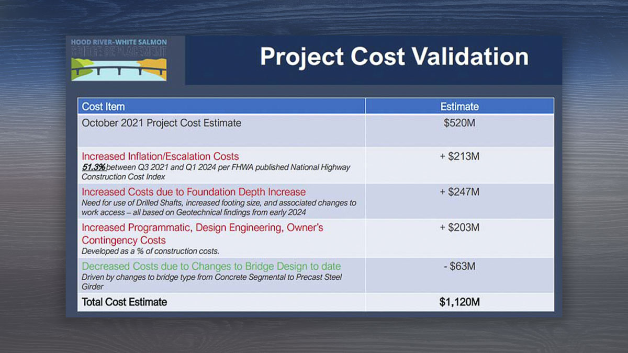
Task: Select the Estimate column header
Action: (x=459, y=107)
